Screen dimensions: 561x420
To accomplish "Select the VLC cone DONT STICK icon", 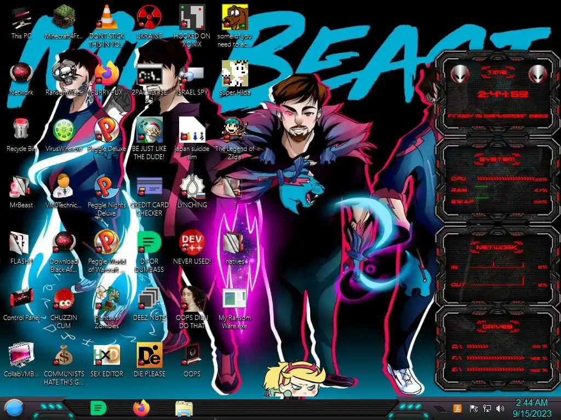I will 107,17.
